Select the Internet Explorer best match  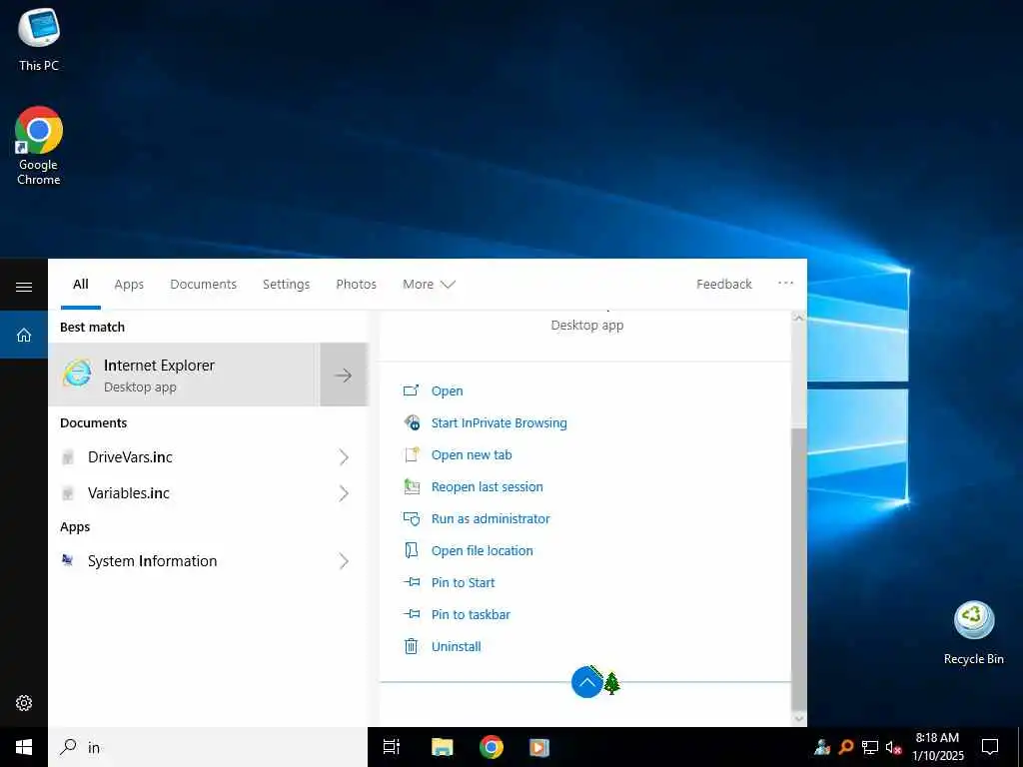(184, 375)
